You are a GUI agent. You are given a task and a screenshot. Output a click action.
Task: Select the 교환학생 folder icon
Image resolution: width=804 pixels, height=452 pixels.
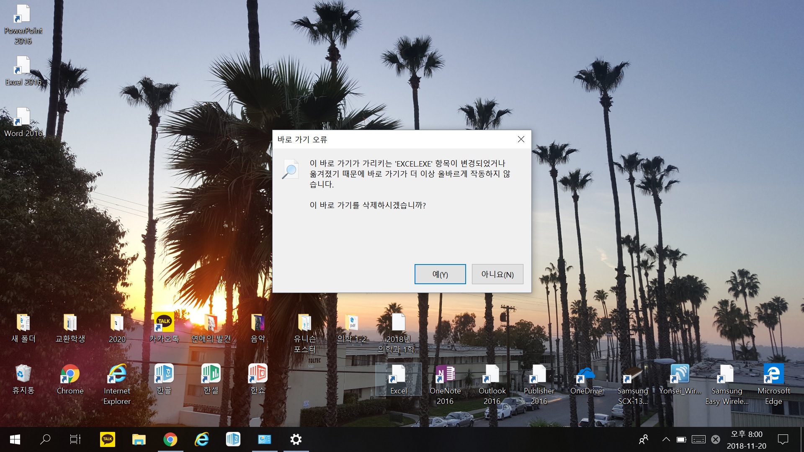[x=70, y=328]
